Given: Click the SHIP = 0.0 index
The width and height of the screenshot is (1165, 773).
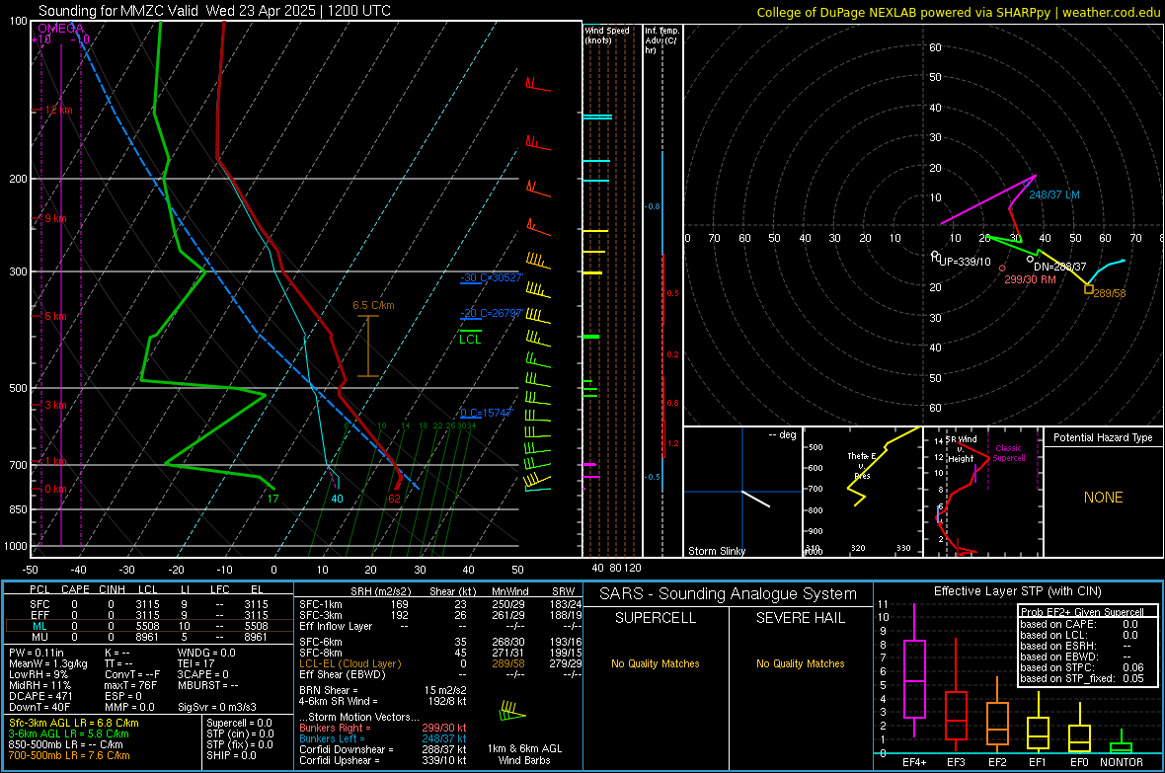Looking at the screenshot, I should (231, 755).
